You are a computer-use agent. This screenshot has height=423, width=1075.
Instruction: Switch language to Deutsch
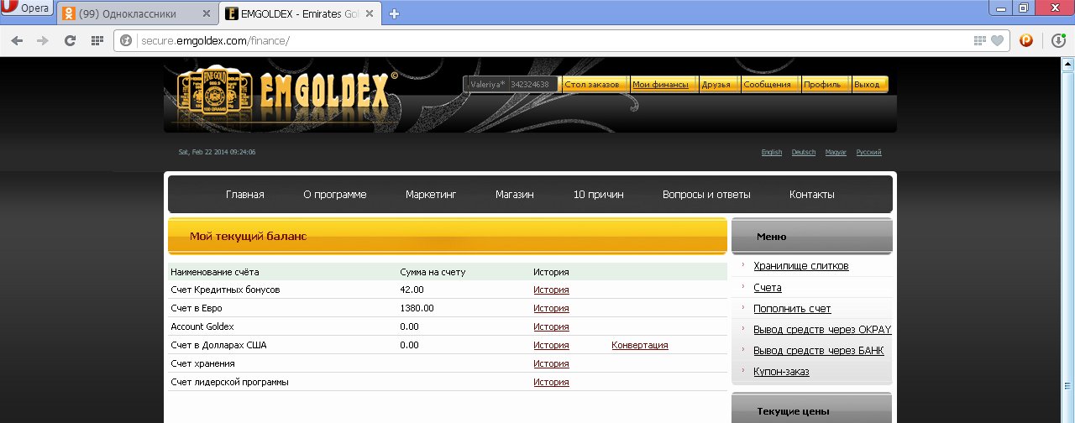click(x=804, y=152)
